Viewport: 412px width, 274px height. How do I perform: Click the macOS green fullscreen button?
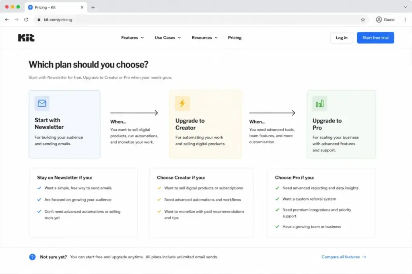[x=18, y=7]
